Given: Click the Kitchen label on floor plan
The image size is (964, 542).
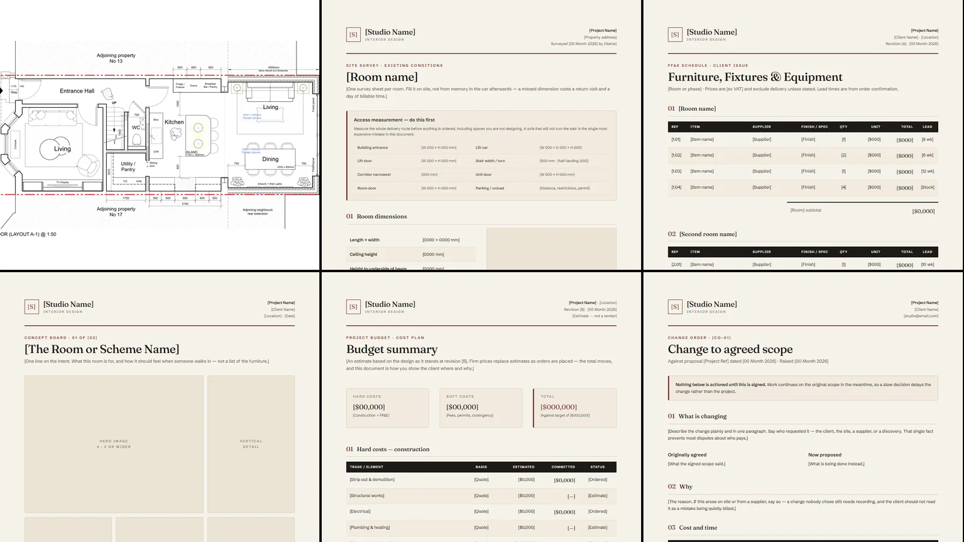Looking at the screenshot, I should pos(174,122).
